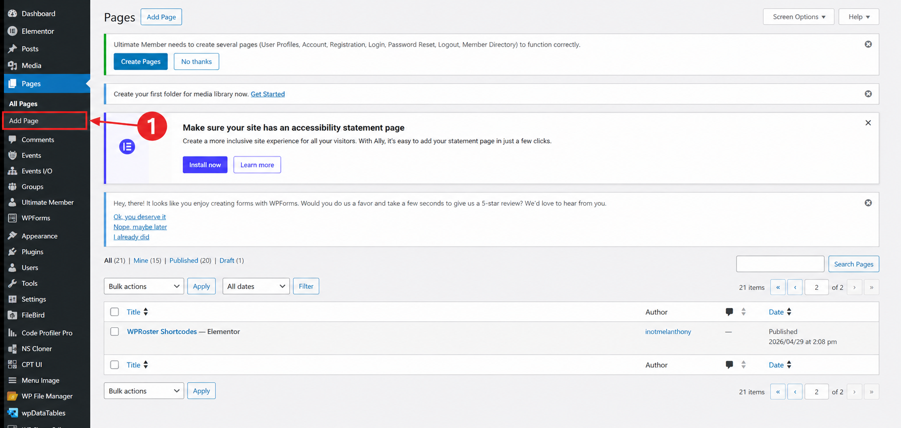
Task: Click the CPT UI icon
Action: pyautogui.click(x=12, y=365)
